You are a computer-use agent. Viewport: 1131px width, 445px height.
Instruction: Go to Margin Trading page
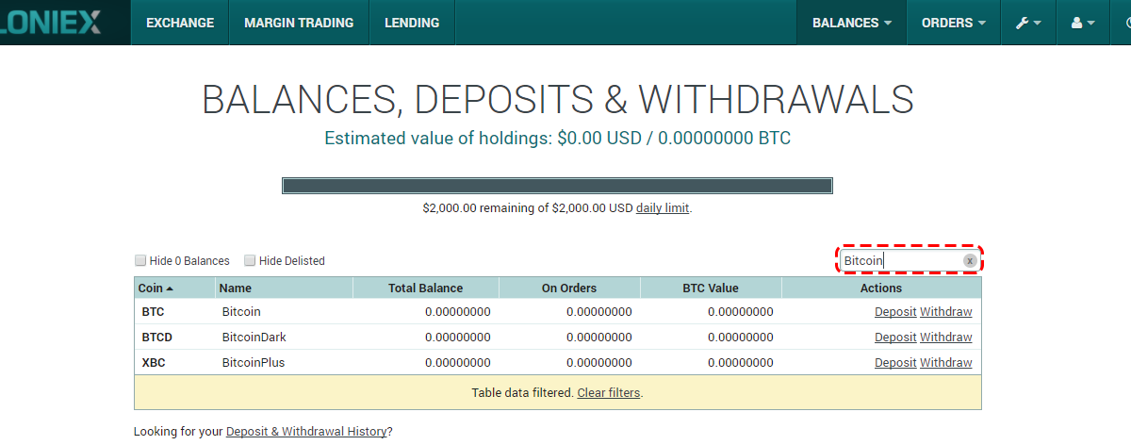(x=299, y=23)
